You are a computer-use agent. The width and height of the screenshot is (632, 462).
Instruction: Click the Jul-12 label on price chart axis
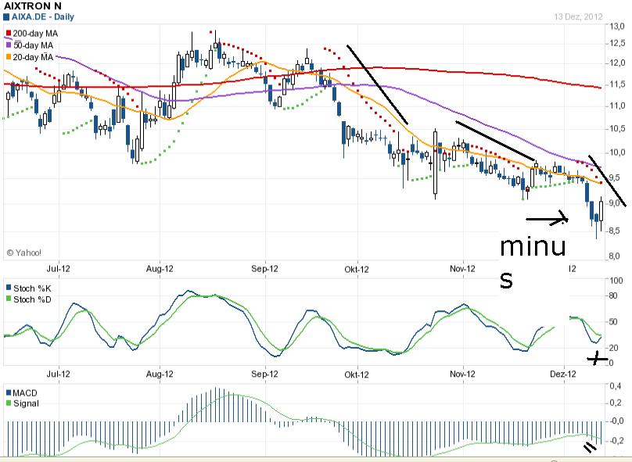pos(58,269)
